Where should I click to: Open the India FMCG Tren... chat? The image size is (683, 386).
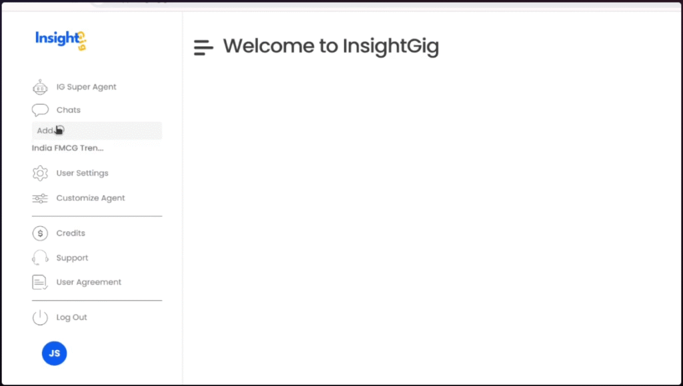click(x=67, y=148)
